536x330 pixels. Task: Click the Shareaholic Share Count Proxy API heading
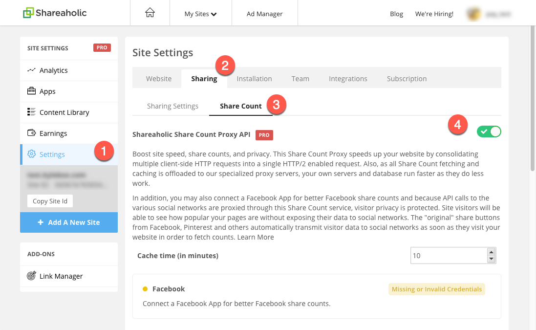[191, 134]
